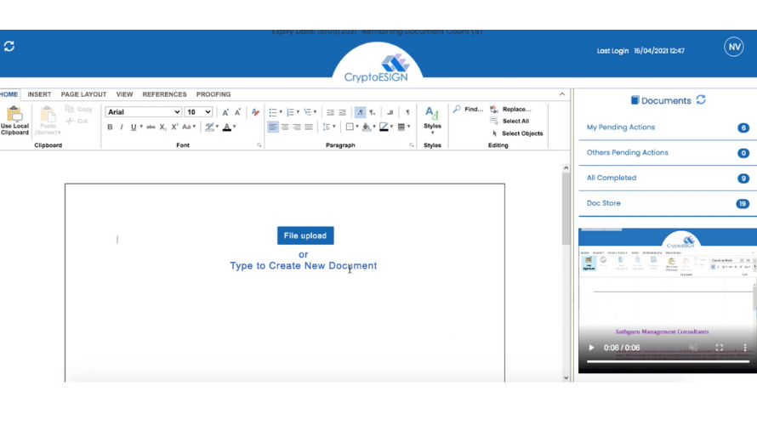Open the NV user avatar
Screen dimensions: 757x425
[733, 48]
